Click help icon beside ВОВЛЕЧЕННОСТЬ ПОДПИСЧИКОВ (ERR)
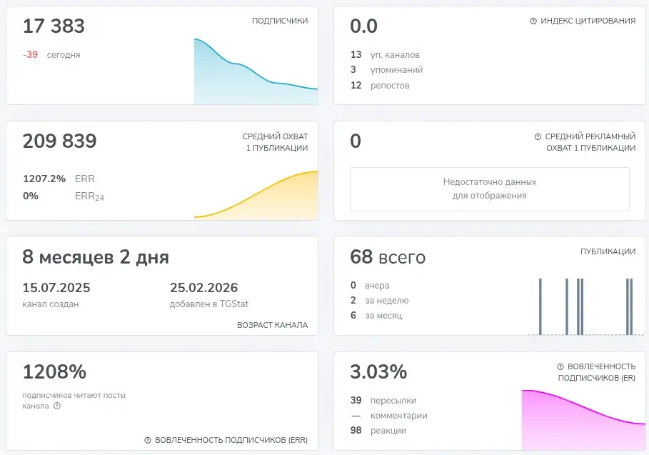The width and height of the screenshot is (649, 455). pos(147,440)
